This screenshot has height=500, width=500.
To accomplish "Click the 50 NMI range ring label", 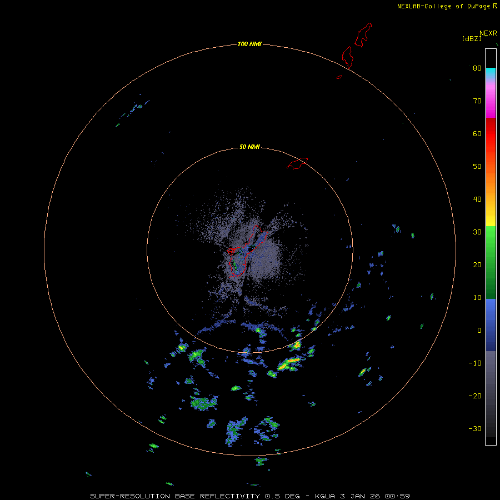I will coord(249,147).
